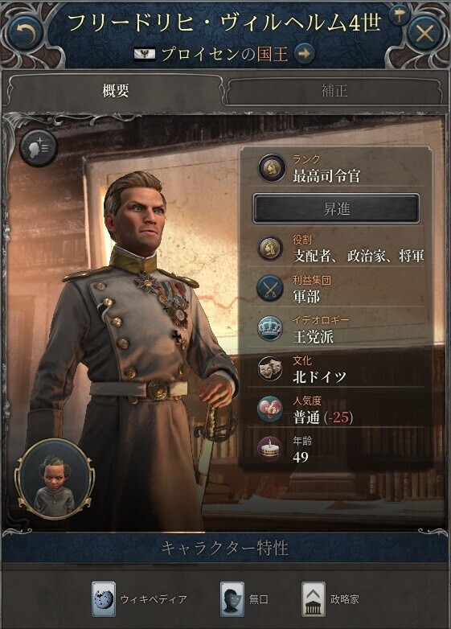This screenshot has height=629, width=451.
Task: Select the heir child portrait
Action: [x=54, y=479]
